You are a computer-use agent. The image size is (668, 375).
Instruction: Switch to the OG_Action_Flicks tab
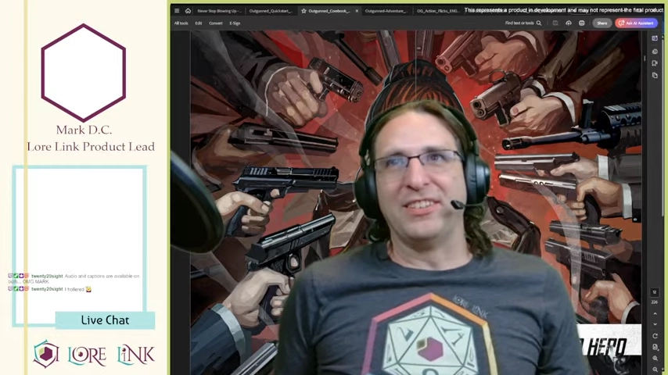coord(437,11)
